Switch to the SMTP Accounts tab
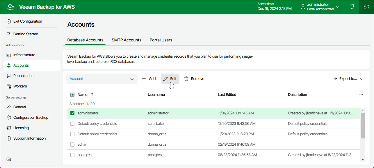374x168 pixels. coord(127,40)
